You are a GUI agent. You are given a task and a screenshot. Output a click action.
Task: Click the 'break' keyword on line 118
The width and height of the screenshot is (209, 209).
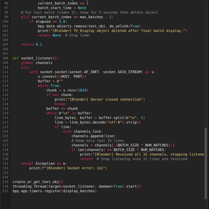pyautogui.click(x=60, y=104)
